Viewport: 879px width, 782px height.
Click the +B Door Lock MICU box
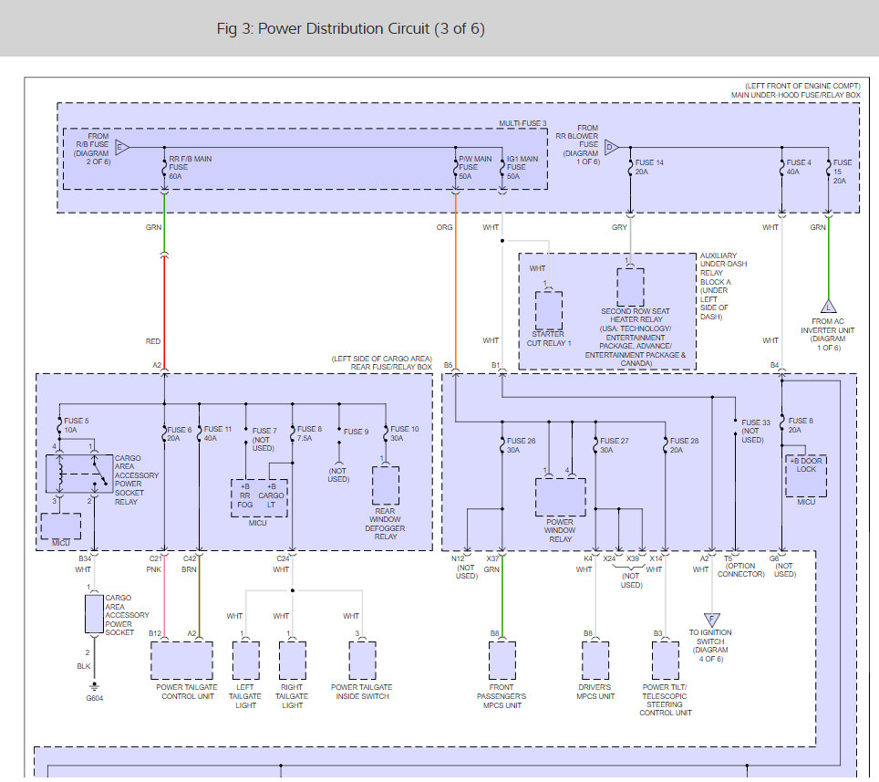point(806,476)
